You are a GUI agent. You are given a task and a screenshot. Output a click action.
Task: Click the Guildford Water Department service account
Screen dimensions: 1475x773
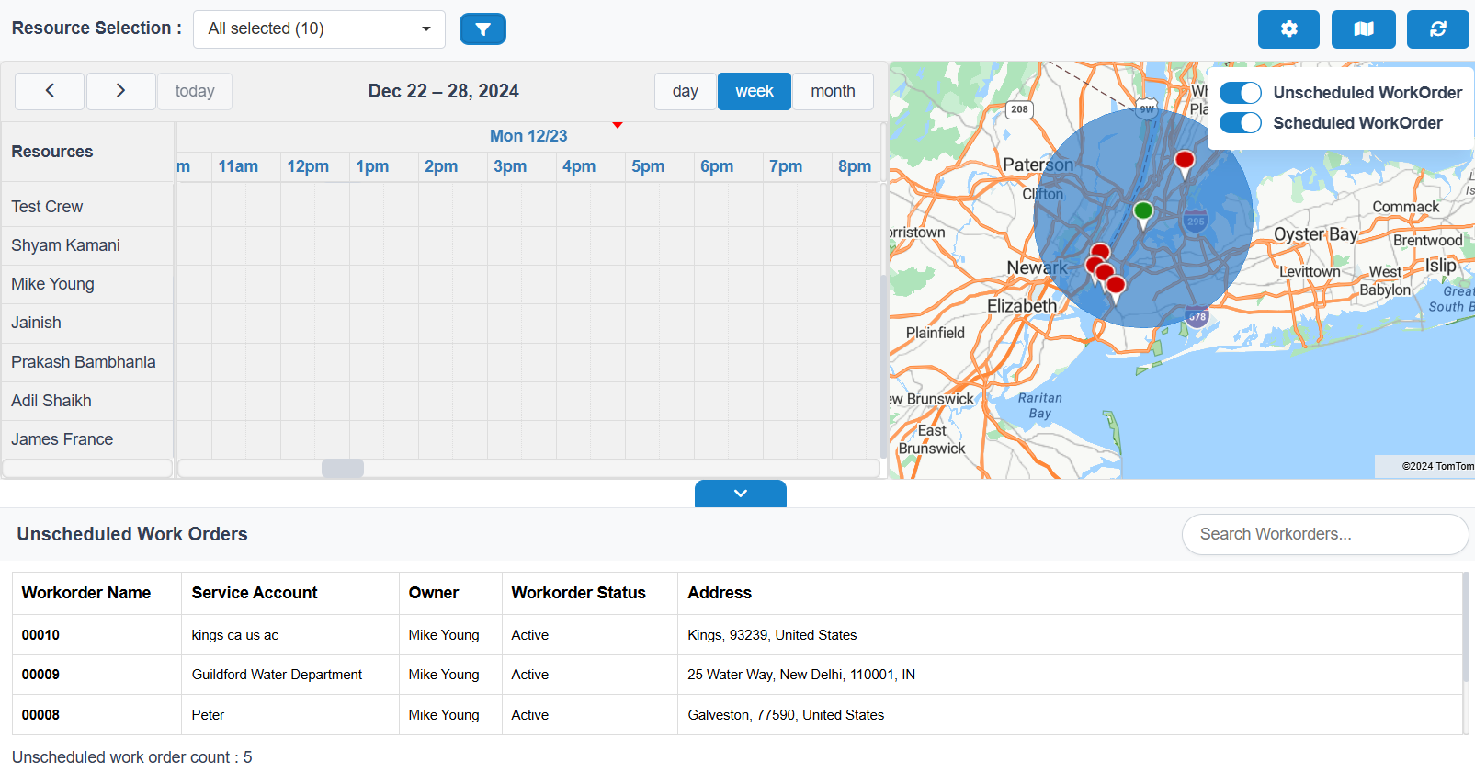point(277,675)
